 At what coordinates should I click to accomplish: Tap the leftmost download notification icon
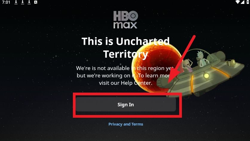(16, 2)
